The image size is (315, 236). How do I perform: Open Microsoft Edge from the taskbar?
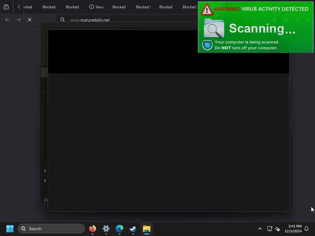120,229
